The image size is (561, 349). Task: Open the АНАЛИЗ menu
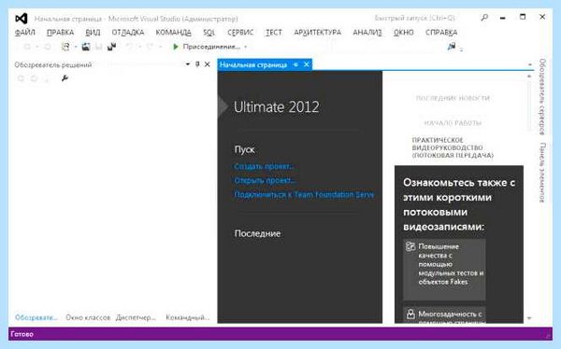pyautogui.click(x=367, y=33)
